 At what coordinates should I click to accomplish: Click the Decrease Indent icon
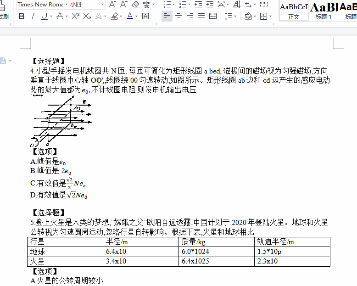(x=198, y=4)
